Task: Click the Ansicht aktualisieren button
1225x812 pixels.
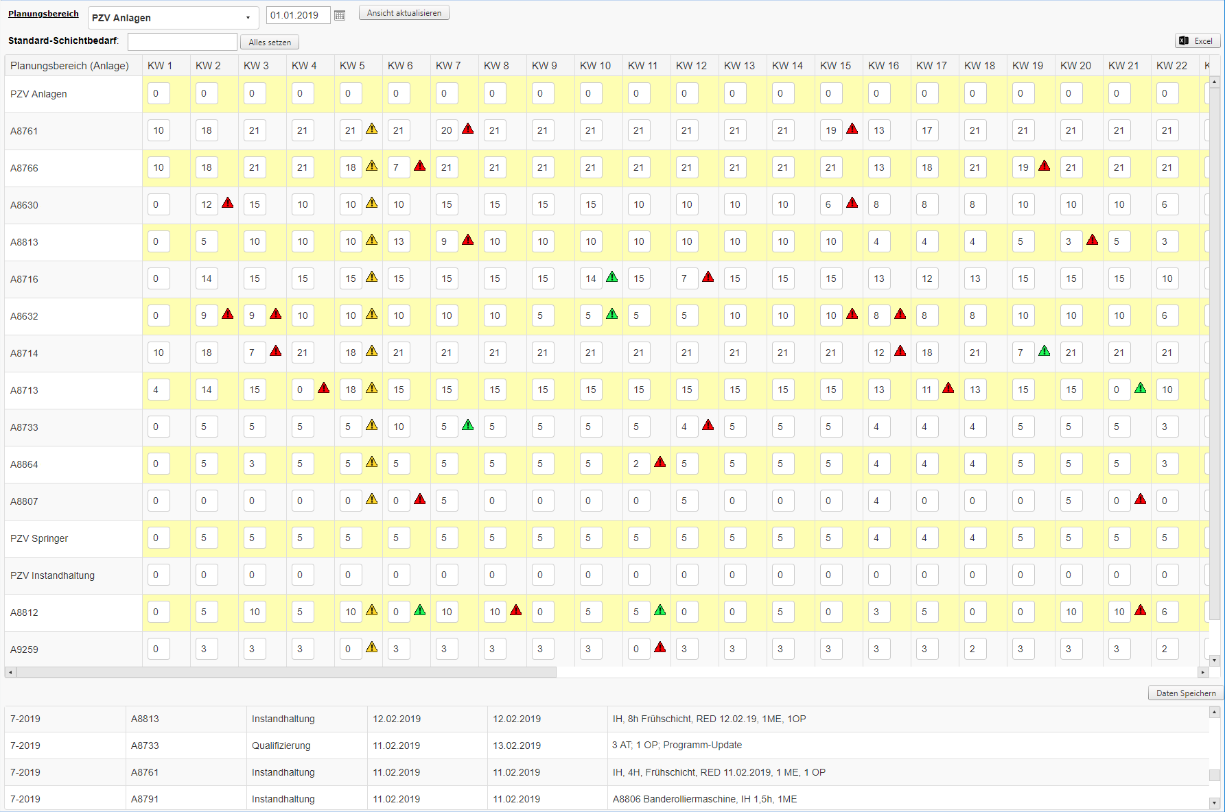Action: click(404, 13)
